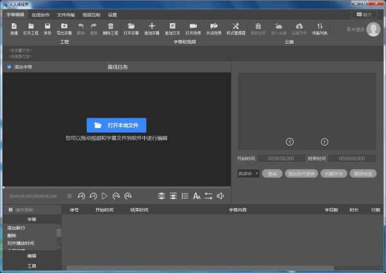
Task: Click the 查词 lookup button
Action: (x=272, y=173)
